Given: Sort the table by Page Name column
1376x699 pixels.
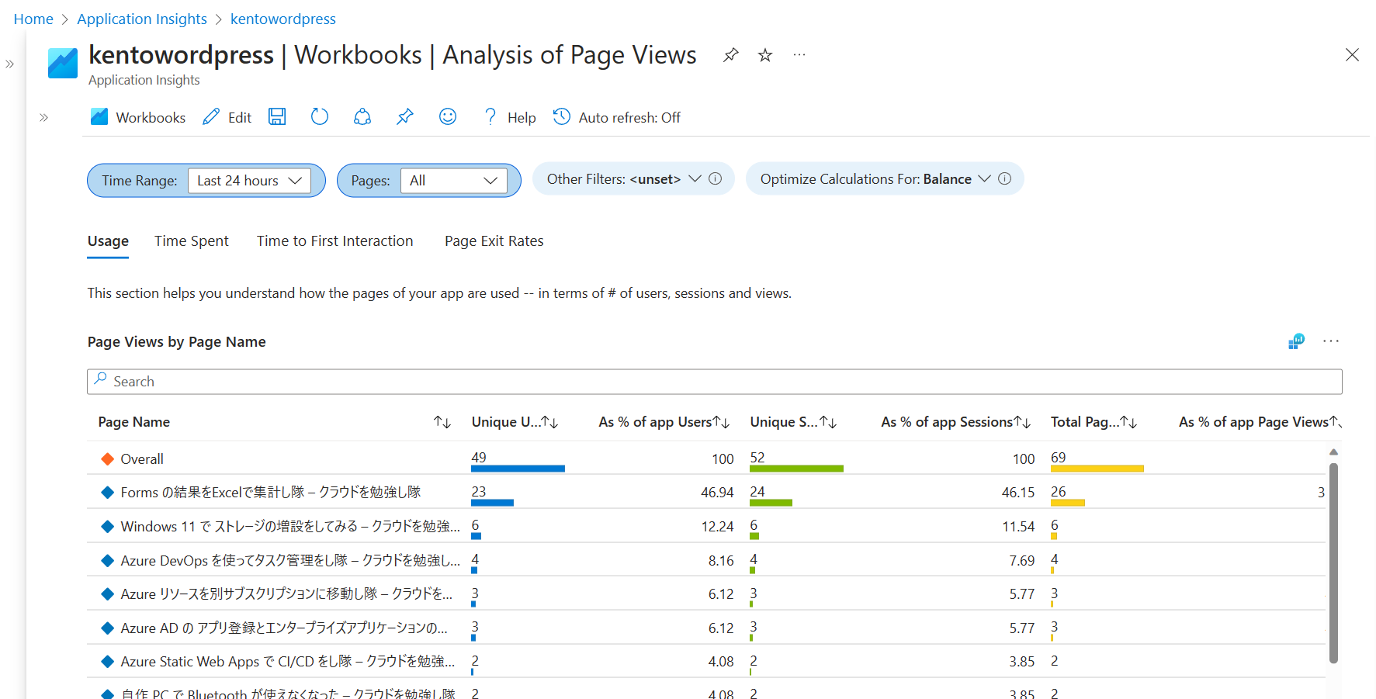Looking at the screenshot, I should pyautogui.click(x=442, y=422).
